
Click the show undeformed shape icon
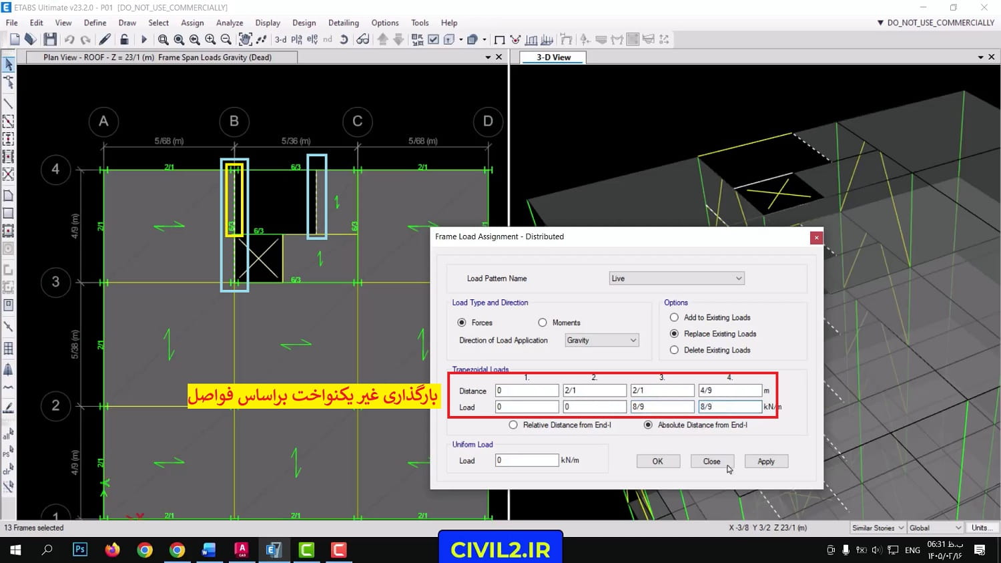coord(499,39)
